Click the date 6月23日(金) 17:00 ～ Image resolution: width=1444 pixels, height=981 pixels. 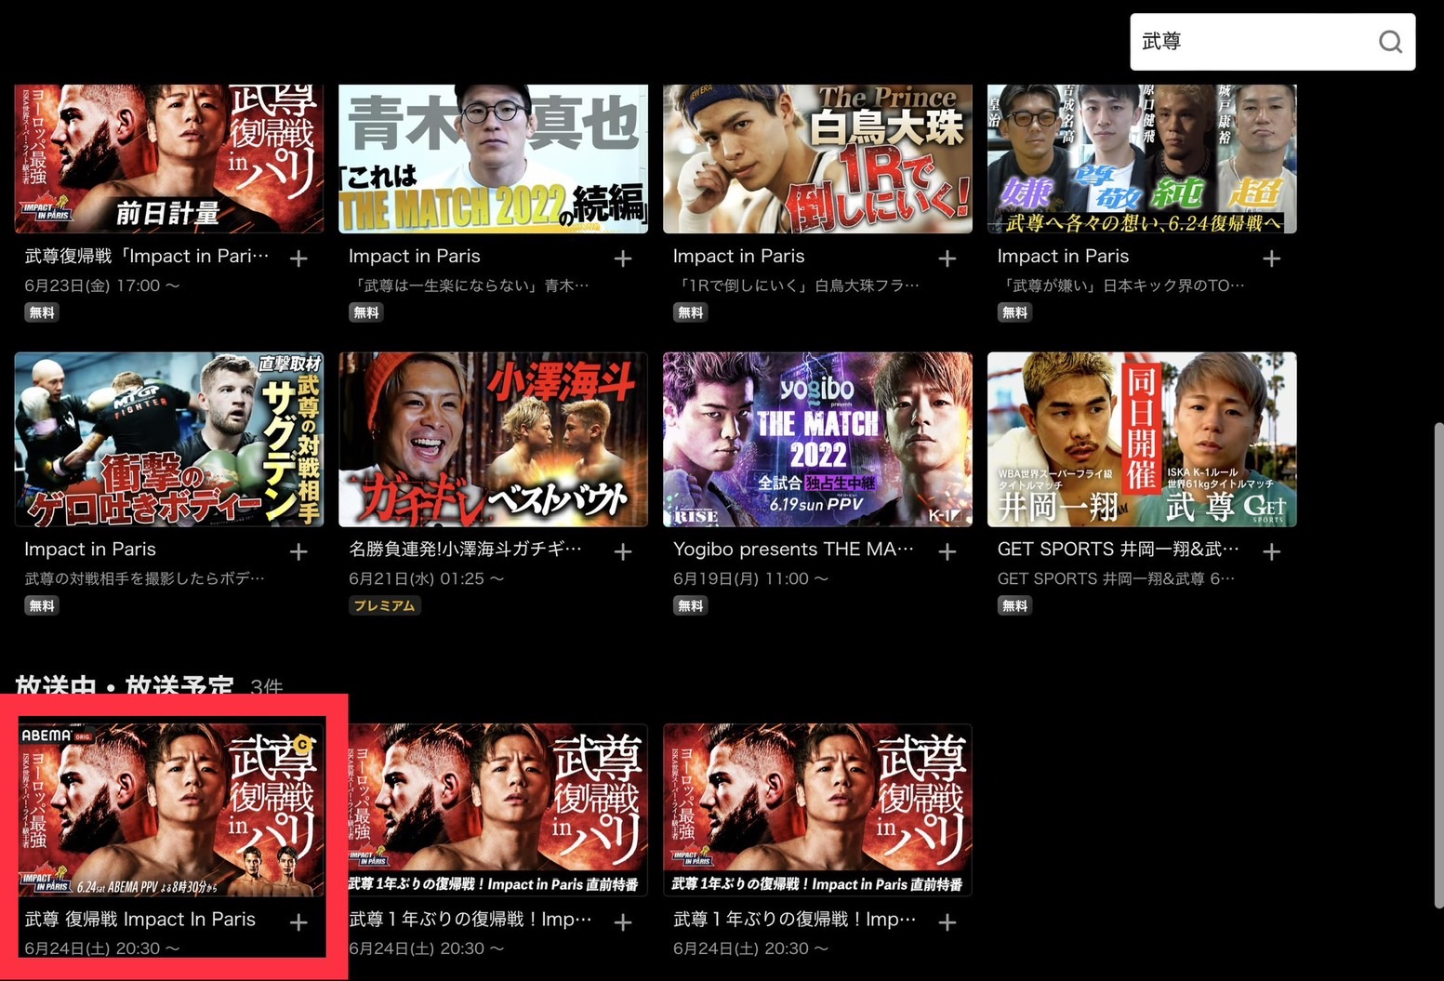pyautogui.click(x=102, y=285)
